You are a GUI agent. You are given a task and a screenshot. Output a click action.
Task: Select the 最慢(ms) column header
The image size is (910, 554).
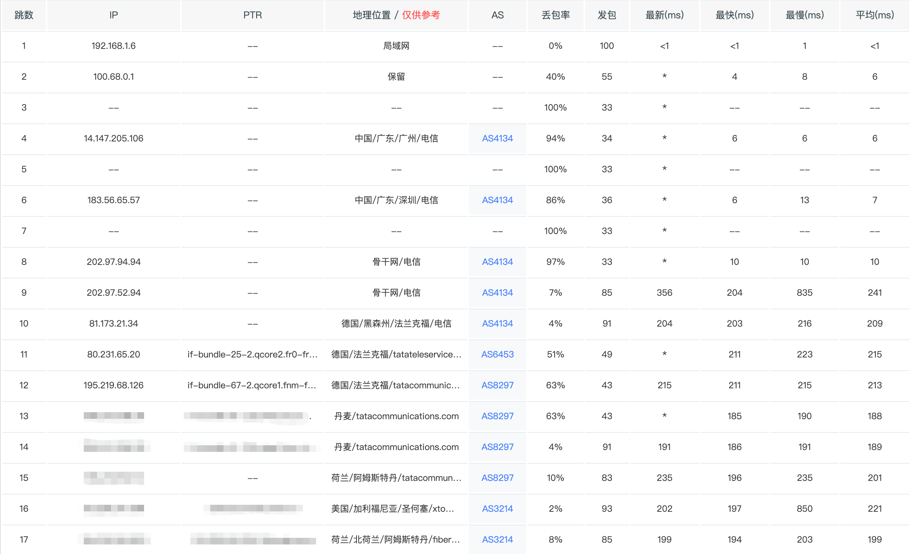tap(805, 15)
